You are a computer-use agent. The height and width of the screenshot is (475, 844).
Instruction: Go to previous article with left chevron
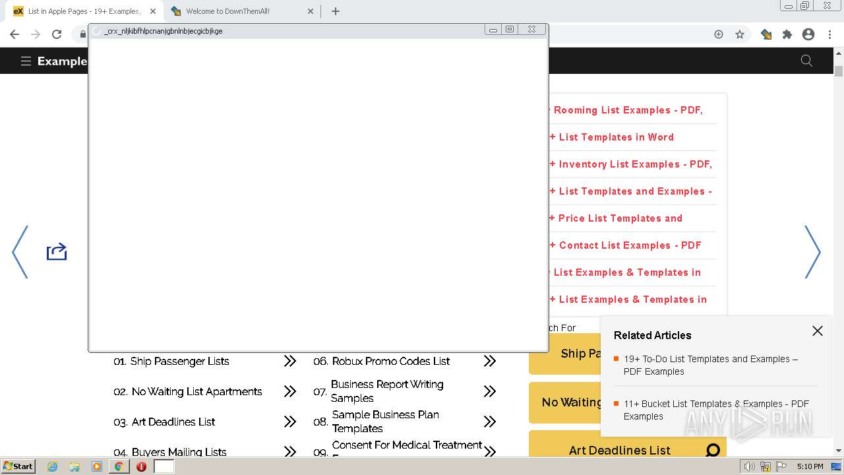pyautogui.click(x=20, y=252)
